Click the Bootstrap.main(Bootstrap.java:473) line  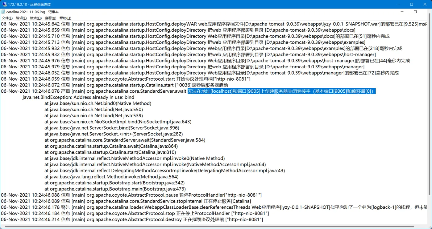pyautogui.click(x=115, y=189)
